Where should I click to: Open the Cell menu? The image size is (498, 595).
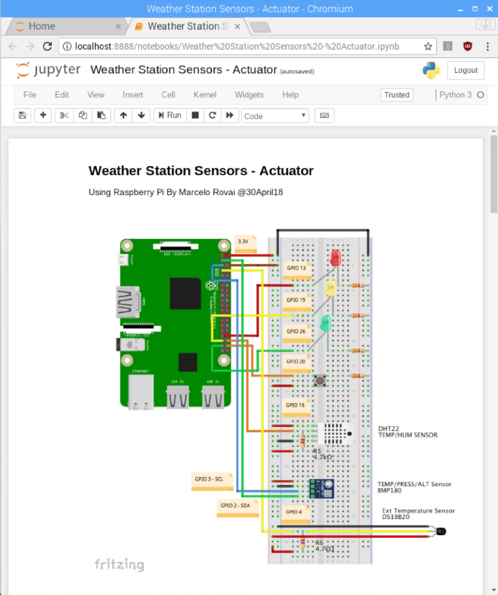(168, 95)
